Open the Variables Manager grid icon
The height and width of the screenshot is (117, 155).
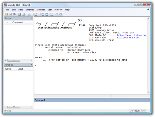pos(52,14)
